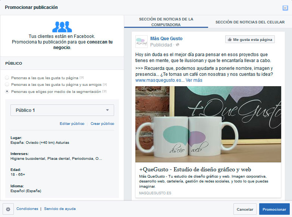Screen dimensions: 292x217
Task: Open the Público 1 dropdown
Action: 62,110
